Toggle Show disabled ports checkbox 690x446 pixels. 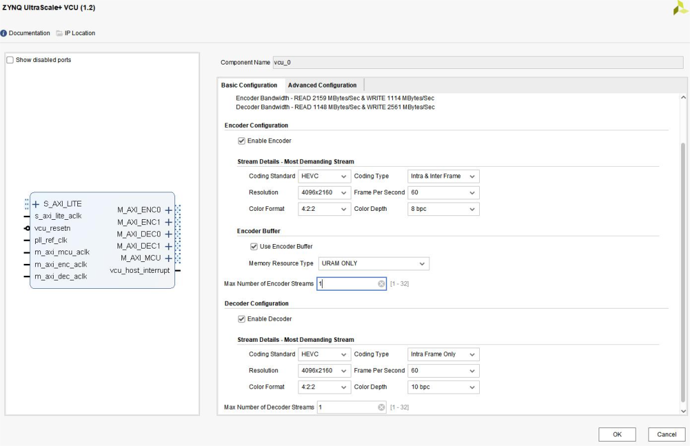[x=10, y=60]
